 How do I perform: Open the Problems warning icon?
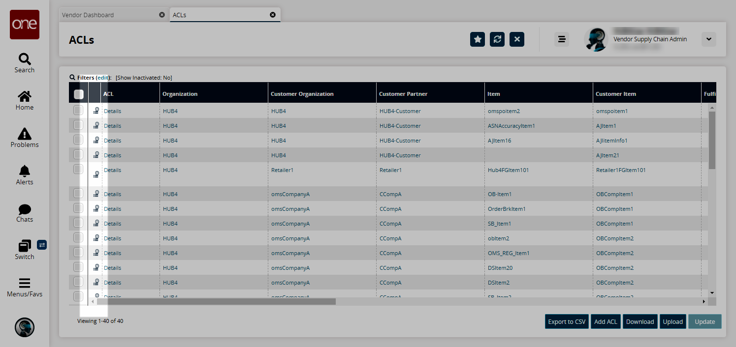pos(25,138)
